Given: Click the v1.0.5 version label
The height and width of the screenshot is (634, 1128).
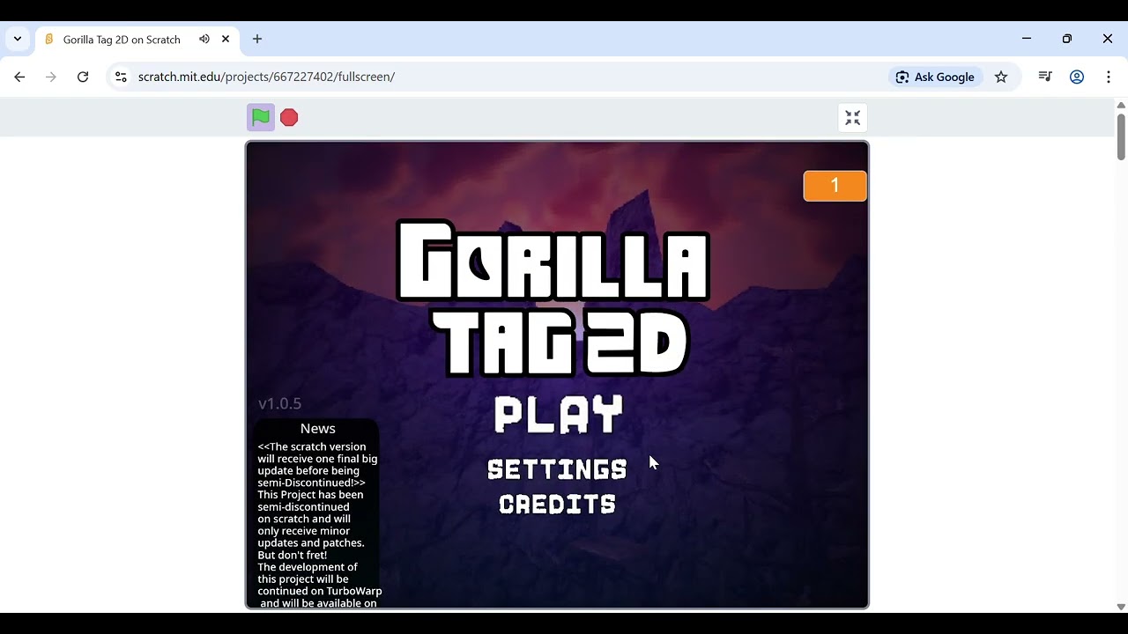Looking at the screenshot, I should pos(279,403).
